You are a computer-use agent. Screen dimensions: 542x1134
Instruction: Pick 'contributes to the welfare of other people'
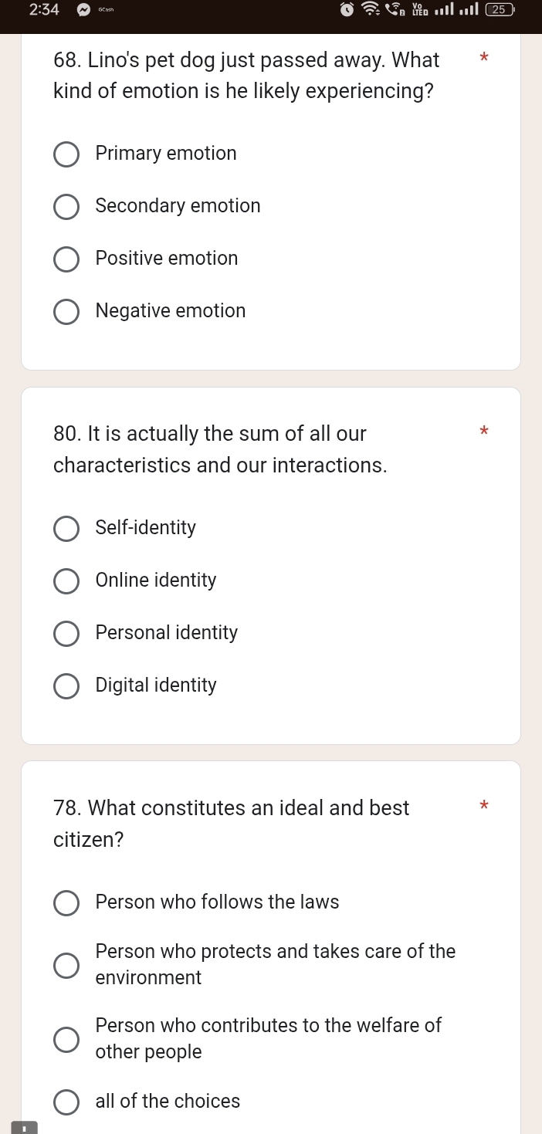coord(66,1039)
